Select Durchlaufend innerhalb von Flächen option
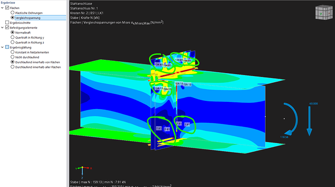Viewport: 335px width, 187px height. 12,62
